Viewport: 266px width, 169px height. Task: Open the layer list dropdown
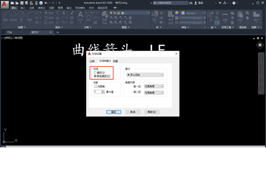[x=129, y=13]
